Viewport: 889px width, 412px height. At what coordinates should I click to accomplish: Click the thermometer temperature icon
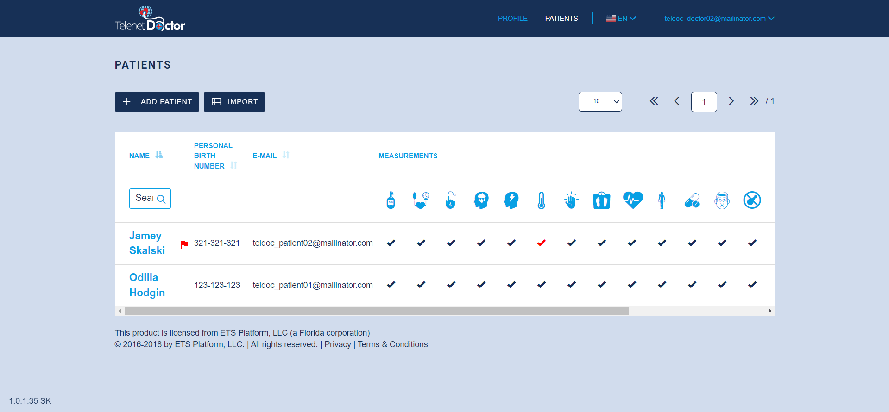tap(541, 200)
